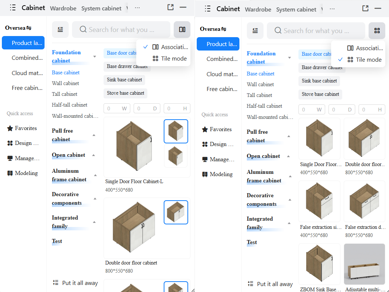Select False extraction single cabinet 400*550*680 thumbnail
This screenshot has height=292, width=389.
[319, 201]
